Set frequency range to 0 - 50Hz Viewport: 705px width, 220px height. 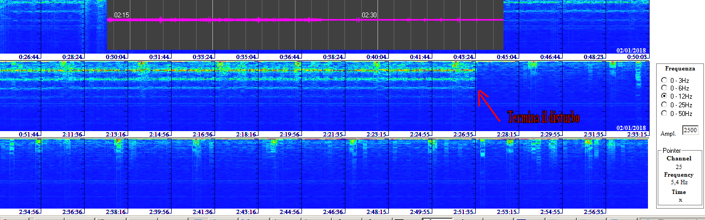click(663, 113)
